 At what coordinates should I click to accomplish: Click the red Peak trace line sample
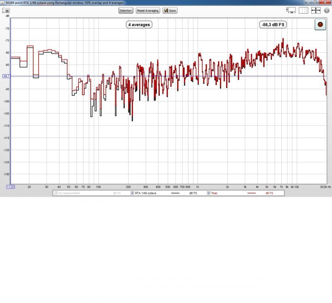tap(251, 193)
